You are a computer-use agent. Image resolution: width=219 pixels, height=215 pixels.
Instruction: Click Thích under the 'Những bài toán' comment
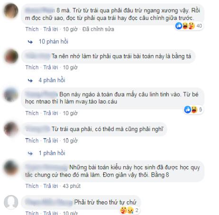pyautogui.click(x=32, y=186)
